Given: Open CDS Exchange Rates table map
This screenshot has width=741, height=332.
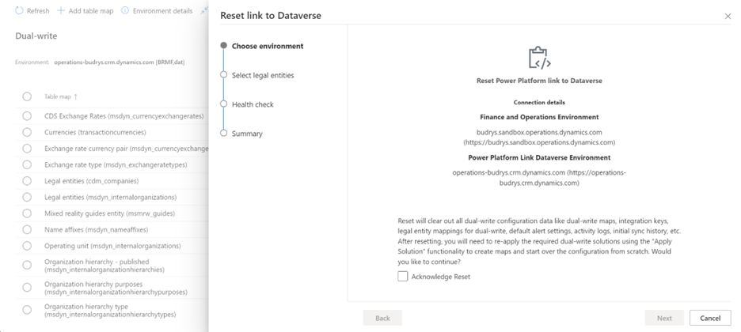Looking at the screenshot, I should click(x=124, y=116).
